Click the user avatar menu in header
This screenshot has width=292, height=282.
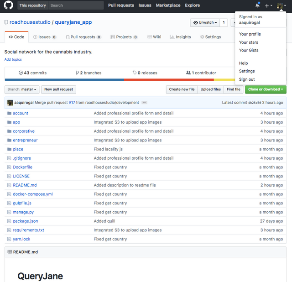pos(282,5)
